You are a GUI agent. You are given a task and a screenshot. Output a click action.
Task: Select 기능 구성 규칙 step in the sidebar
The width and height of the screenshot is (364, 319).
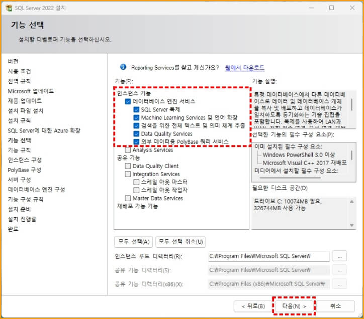[x=26, y=199]
